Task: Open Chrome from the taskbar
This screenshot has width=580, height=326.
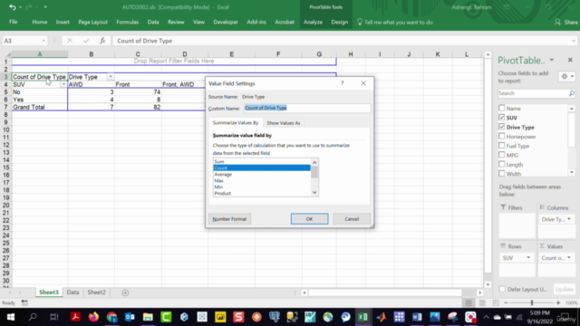Action: pos(111,317)
